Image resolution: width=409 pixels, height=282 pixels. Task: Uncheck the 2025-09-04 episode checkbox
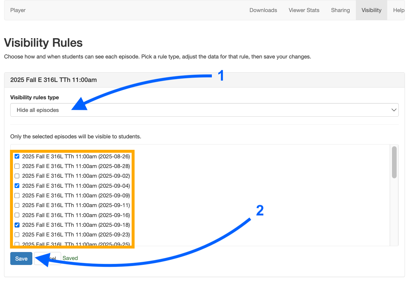tap(17, 186)
